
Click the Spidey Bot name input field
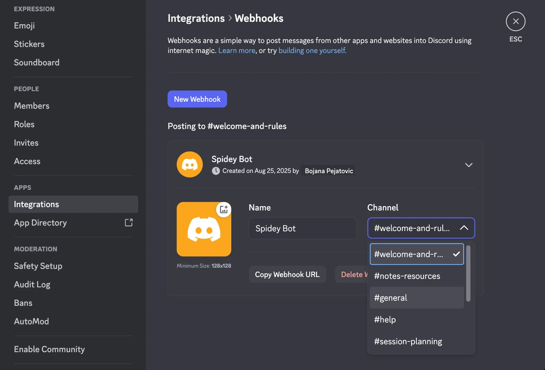coord(302,228)
